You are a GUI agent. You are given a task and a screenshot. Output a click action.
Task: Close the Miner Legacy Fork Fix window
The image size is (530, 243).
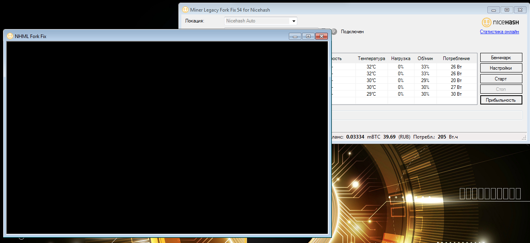click(x=520, y=10)
